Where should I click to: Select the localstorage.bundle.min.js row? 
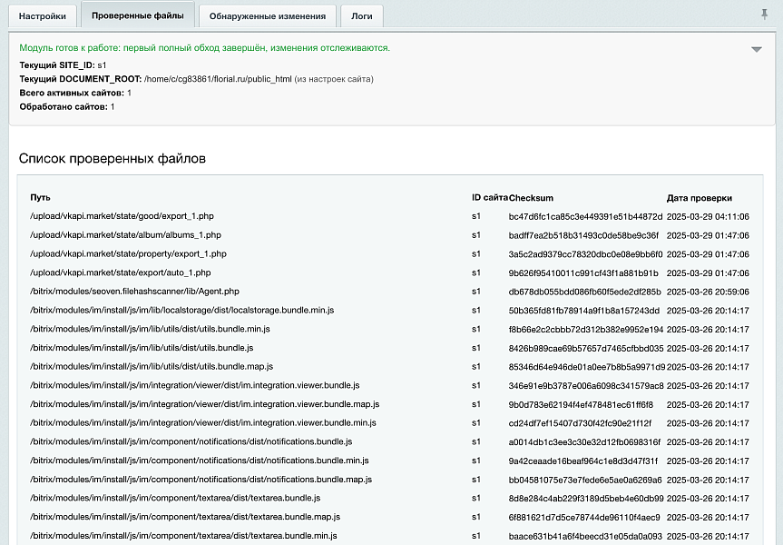click(167, 310)
